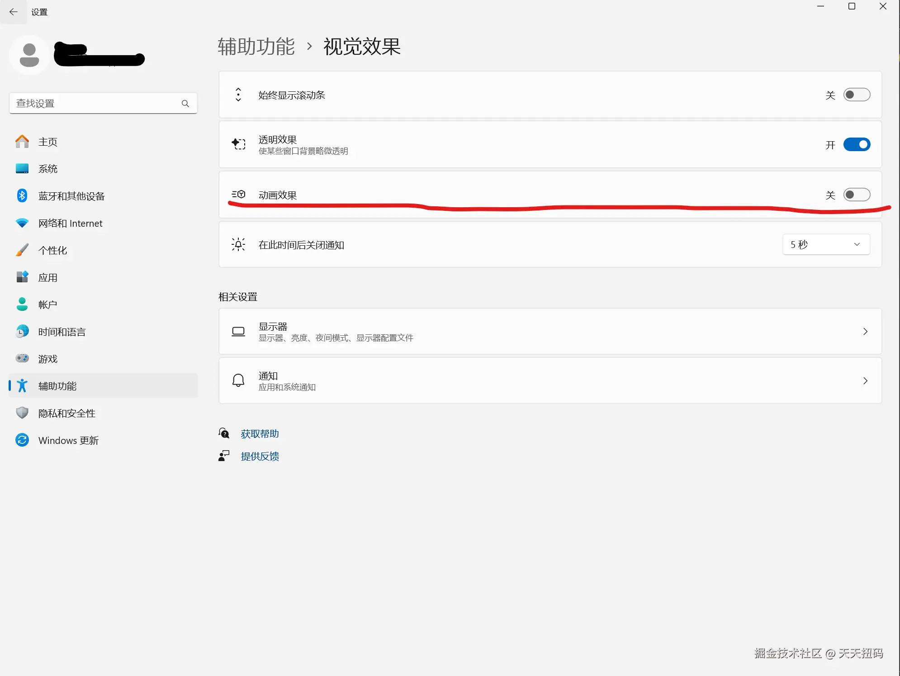Check for Windows 更新
This screenshot has width=900, height=676.
coord(68,440)
